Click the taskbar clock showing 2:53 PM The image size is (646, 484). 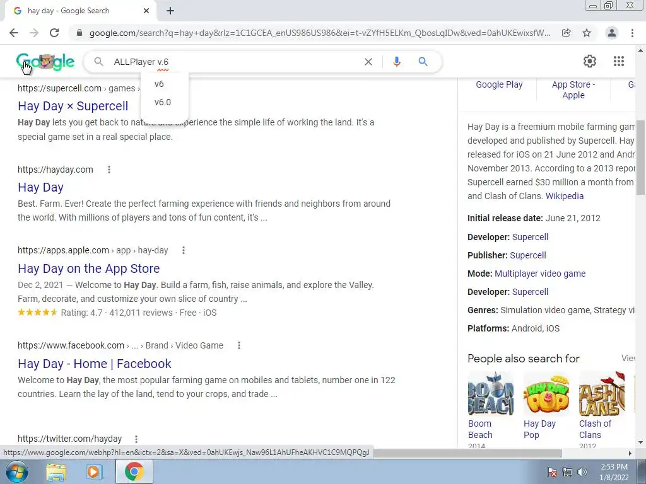[x=614, y=472]
